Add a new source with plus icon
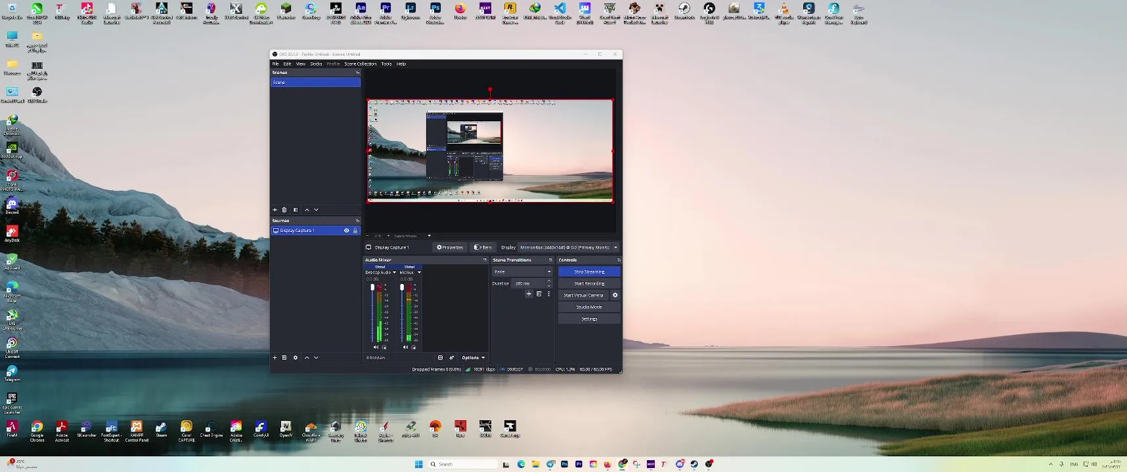The width and height of the screenshot is (1127, 472). pyautogui.click(x=275, y=358)
